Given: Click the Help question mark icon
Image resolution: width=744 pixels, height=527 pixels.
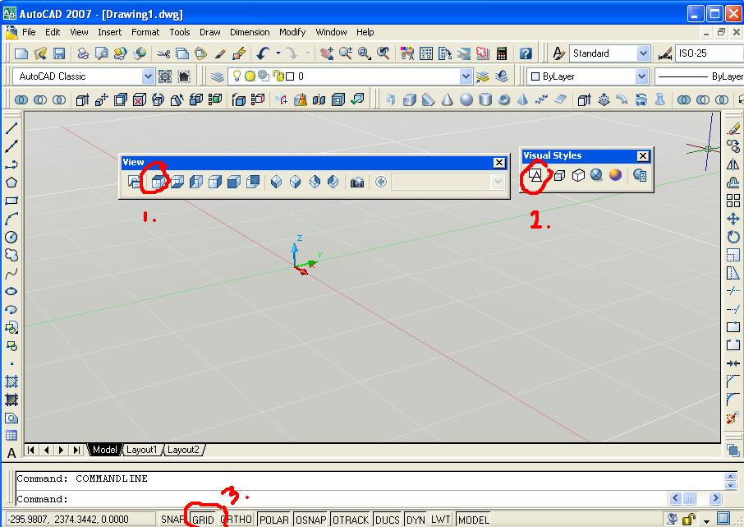Looking at the screenshot, I should point(526,53).
